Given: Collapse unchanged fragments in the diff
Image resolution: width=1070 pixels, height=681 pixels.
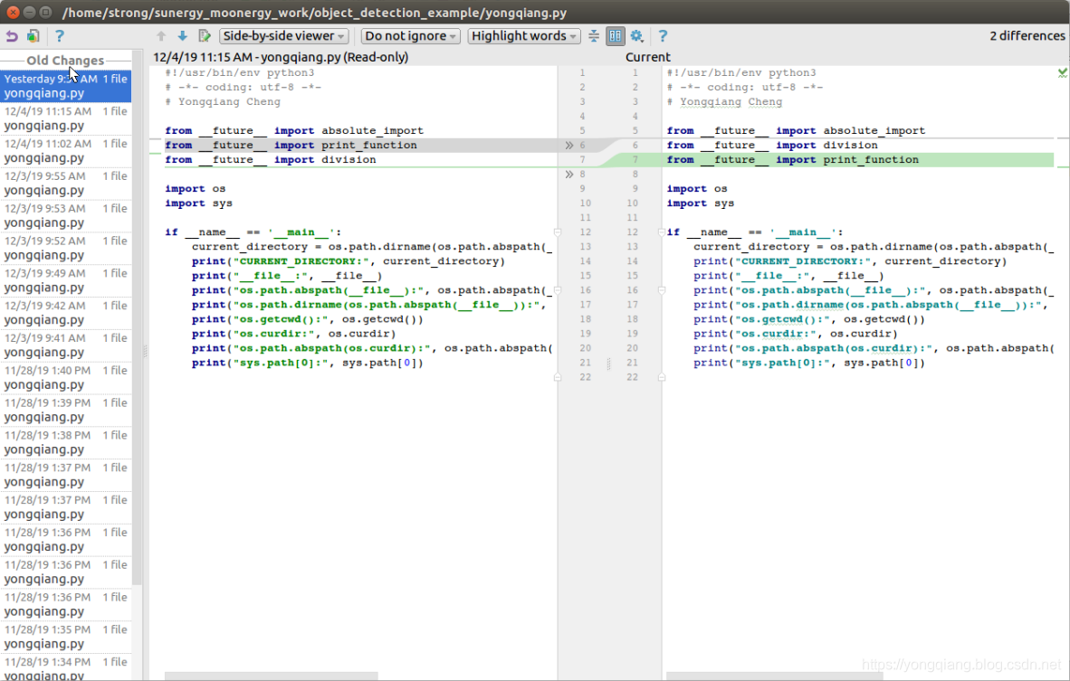Looking at the screenshot, I should click(595, 35).
